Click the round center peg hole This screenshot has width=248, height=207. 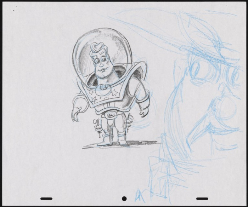[x=124, y=198]
